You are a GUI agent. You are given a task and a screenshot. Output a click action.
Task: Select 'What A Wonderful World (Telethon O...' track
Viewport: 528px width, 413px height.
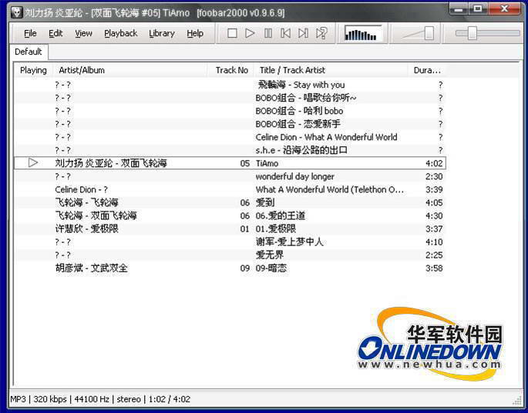point(330,189)
